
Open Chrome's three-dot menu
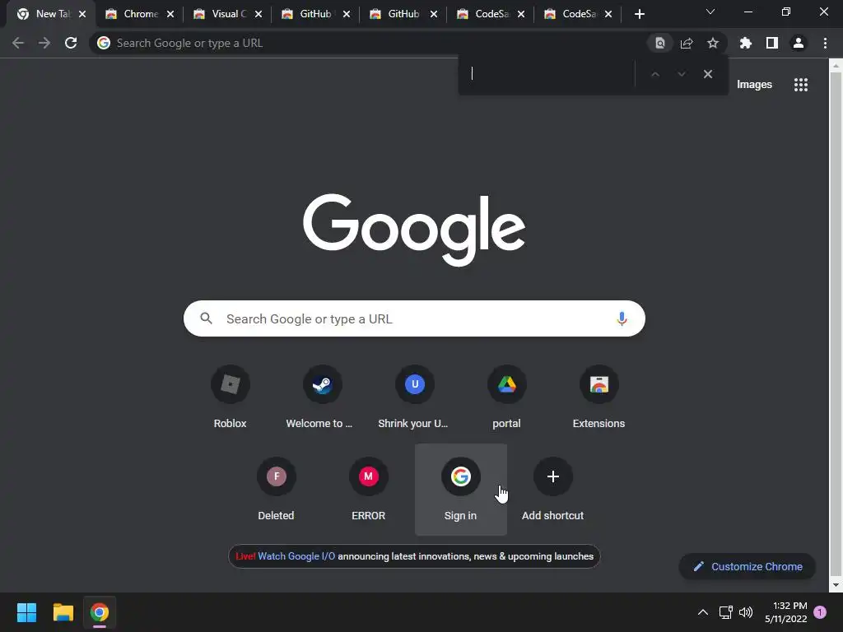(825, 43)
